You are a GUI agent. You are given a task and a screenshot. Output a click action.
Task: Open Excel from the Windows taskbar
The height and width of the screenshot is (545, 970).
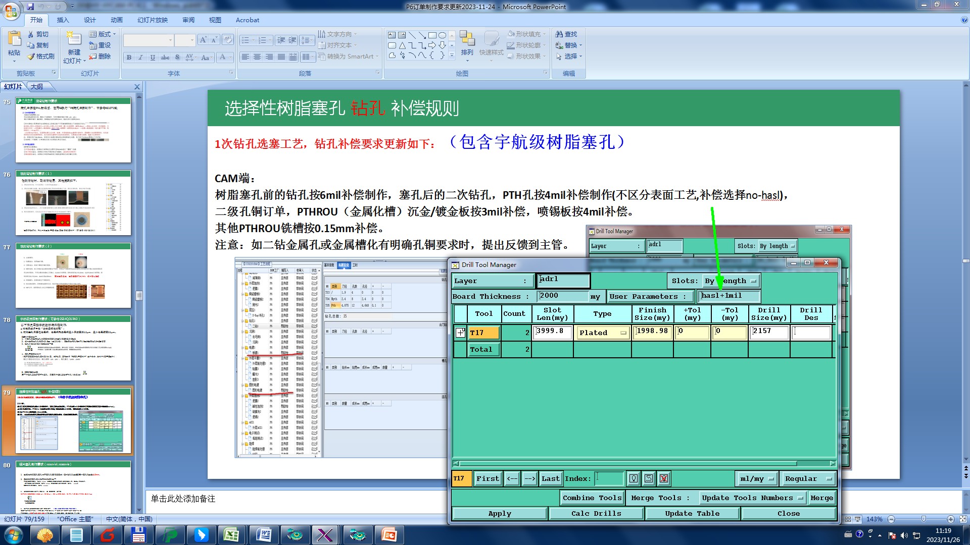(231, 534)
